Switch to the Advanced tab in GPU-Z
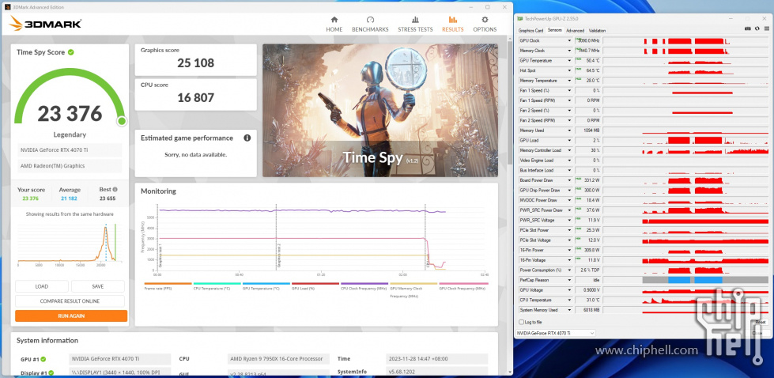Image resolution: width=774 pixels, height=378 pixels. tap(575, 31)
